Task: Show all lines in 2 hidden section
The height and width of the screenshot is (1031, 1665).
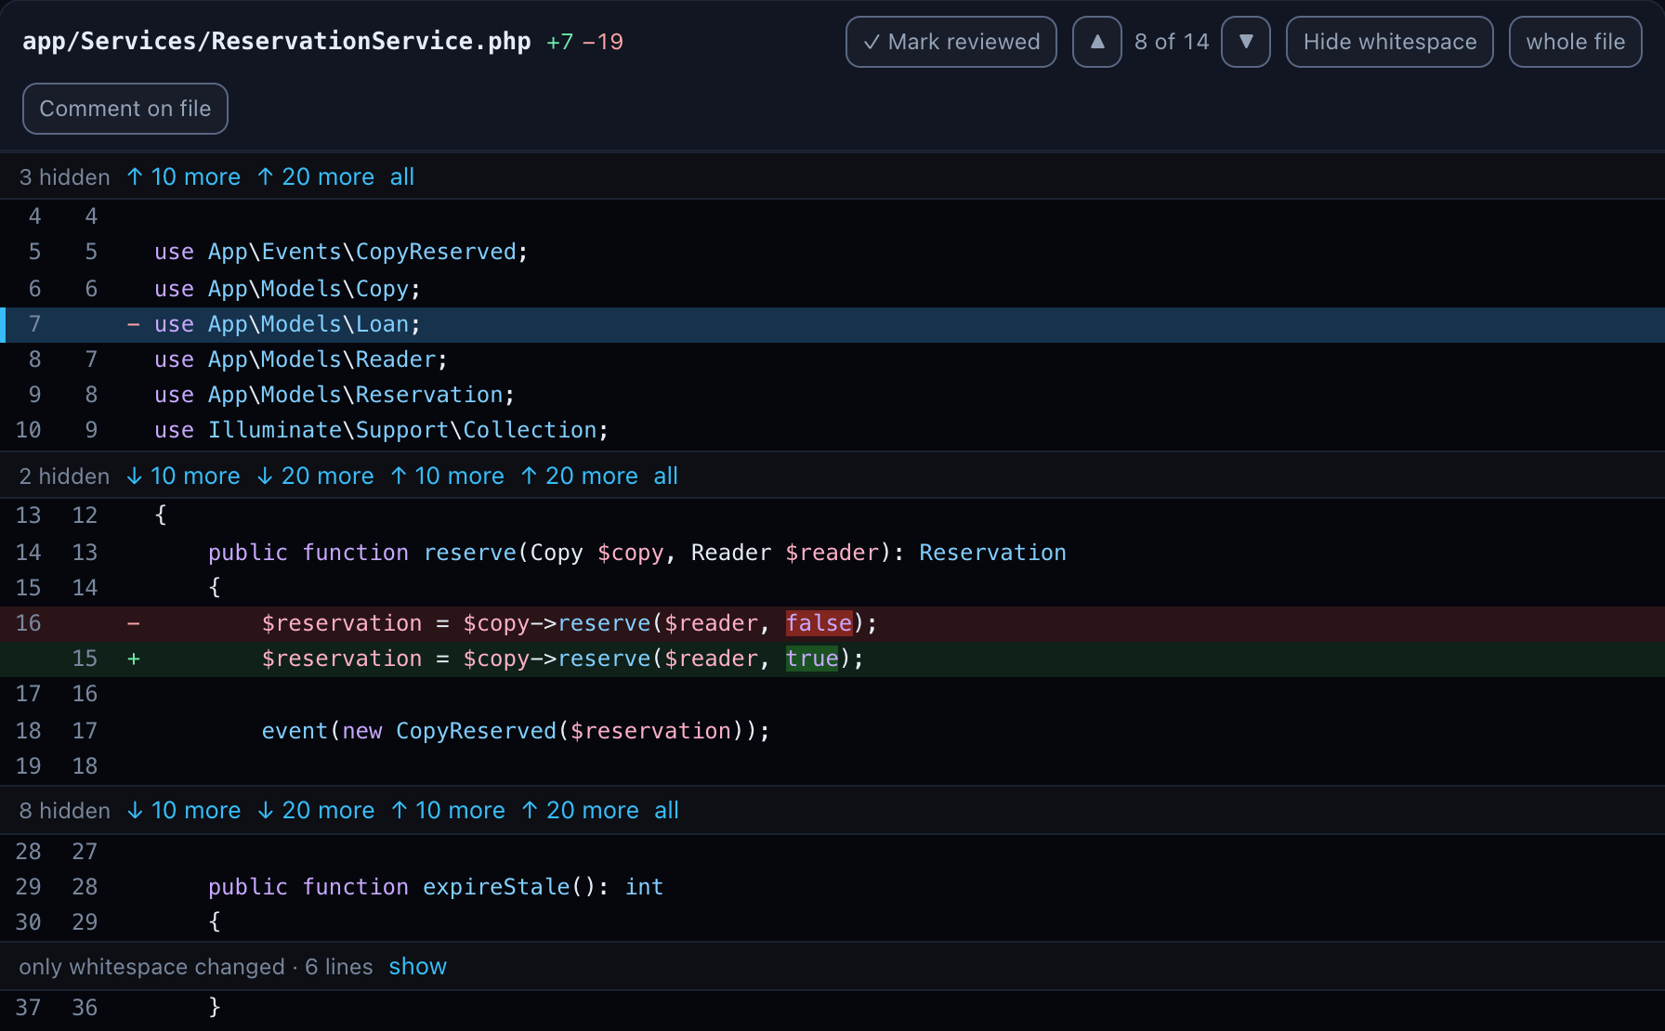Action: (666, 476)
